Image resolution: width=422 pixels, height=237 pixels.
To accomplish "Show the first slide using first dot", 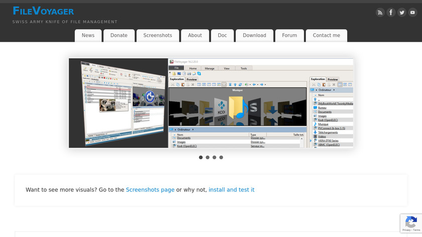I will pos(201,157).
